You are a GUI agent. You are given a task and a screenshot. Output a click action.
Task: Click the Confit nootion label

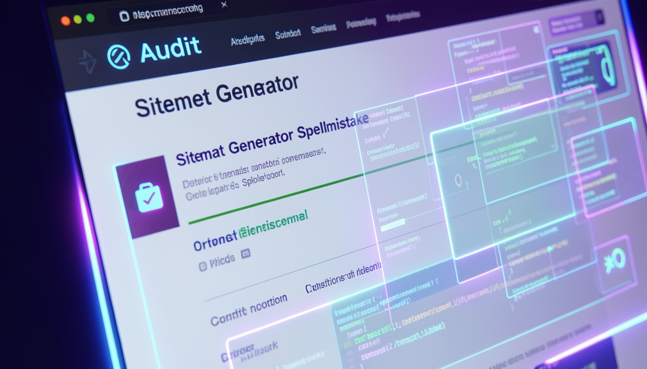249,309
